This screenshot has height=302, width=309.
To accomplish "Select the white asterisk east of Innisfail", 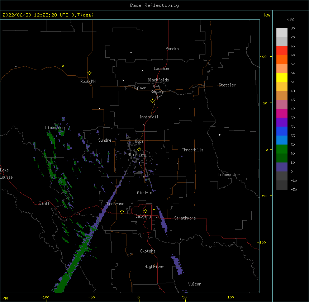I will pyautogui.click(x=180, y=109).
